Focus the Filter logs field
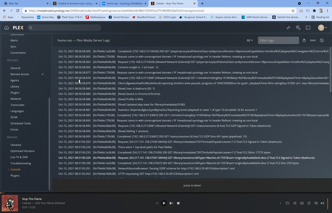Screen dimensions: 332x213 pos(278,40)
